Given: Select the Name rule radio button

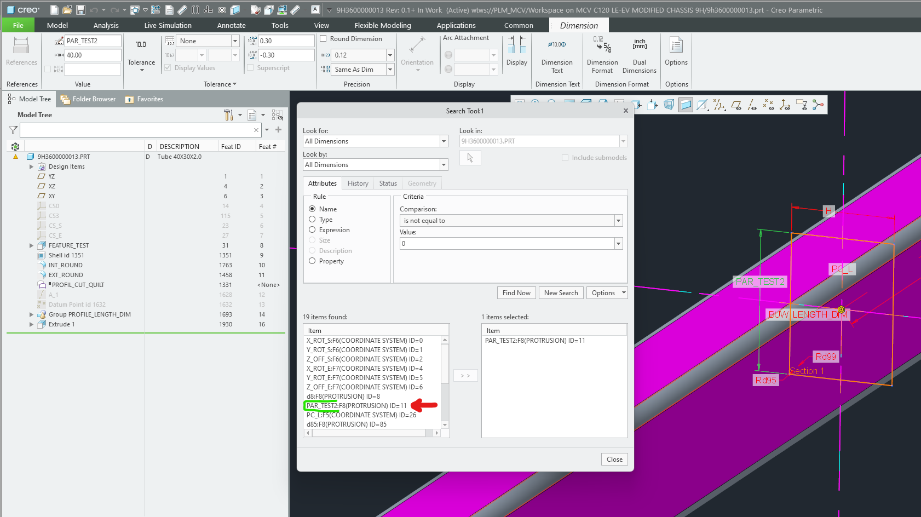Looking at the screenshot, I should tap(313, 209).
